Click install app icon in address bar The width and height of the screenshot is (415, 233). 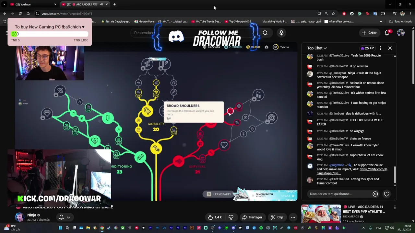319,14
